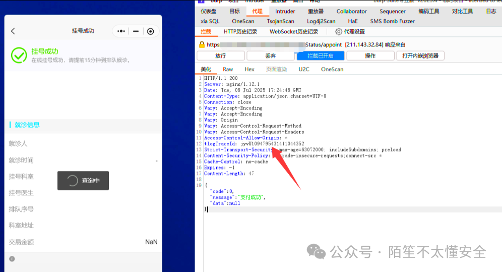Viewport: 502px width, 272px height.
Task: Click 打开内嵌浏览器 button
Action: (420, 56)
